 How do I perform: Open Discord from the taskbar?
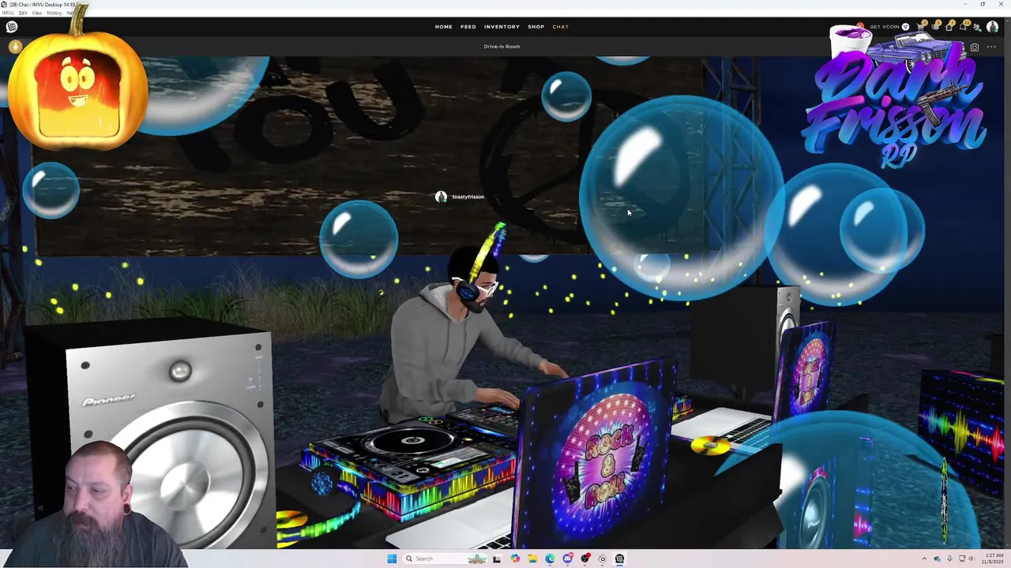pyautogui.click(x=567, y=559)
